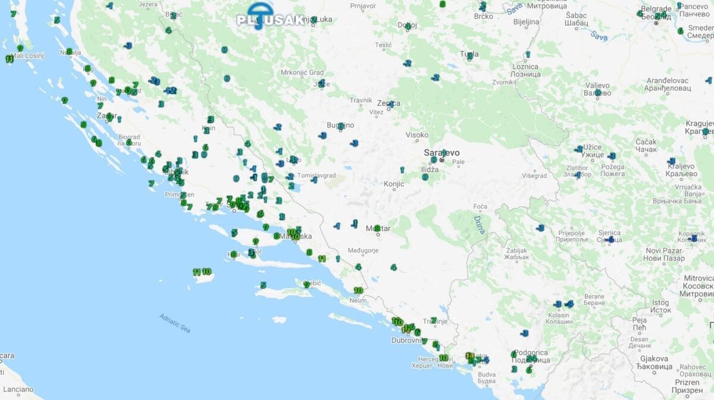This screenshot has width=714, height=400.
Task: Select the temperature marker at Zenica
Action: (390, 104)
